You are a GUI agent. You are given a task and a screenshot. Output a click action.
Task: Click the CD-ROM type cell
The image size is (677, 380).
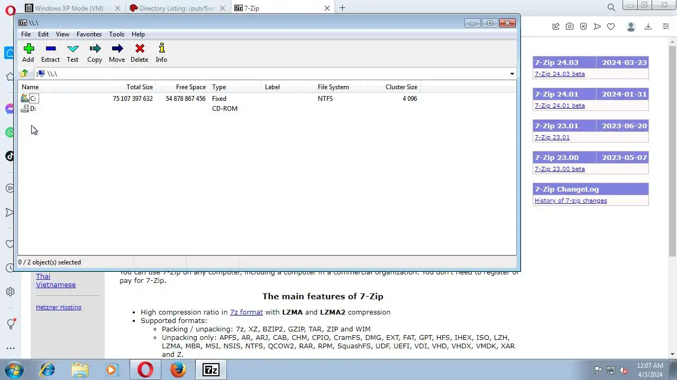click(225, 109)
